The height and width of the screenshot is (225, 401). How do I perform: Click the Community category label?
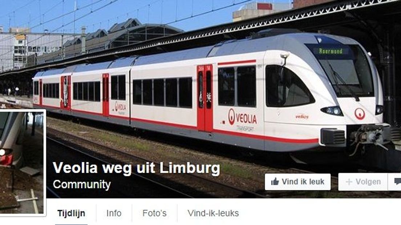(x=82, y=184)
